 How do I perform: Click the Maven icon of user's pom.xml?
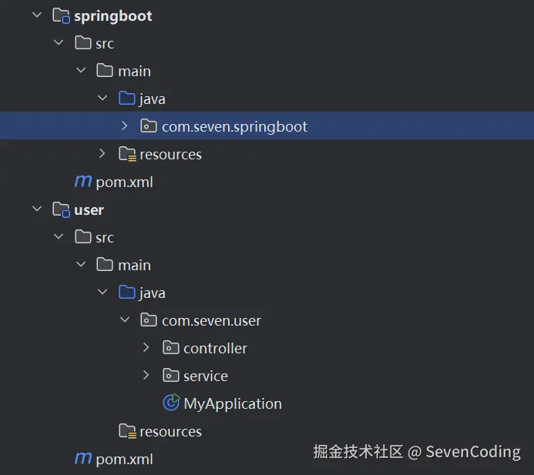pyautogui.click(x=82, y=459)
